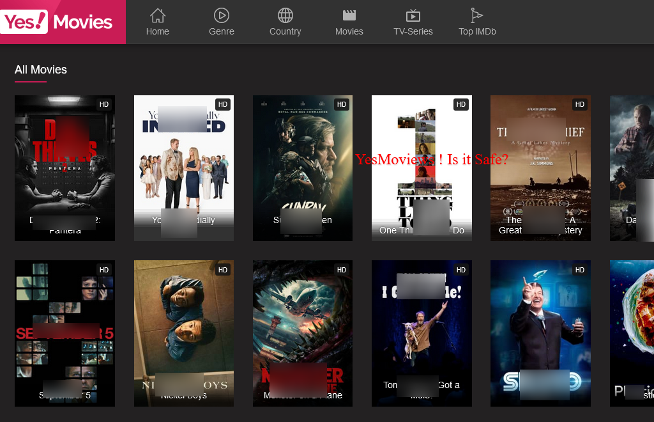Click the Top IMDb antenna icon
The image size is (654, 422).
pyautogui.click(x=477, y=15)
